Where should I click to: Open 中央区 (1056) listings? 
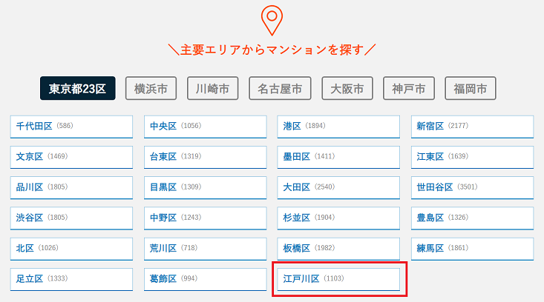point(206,127)
